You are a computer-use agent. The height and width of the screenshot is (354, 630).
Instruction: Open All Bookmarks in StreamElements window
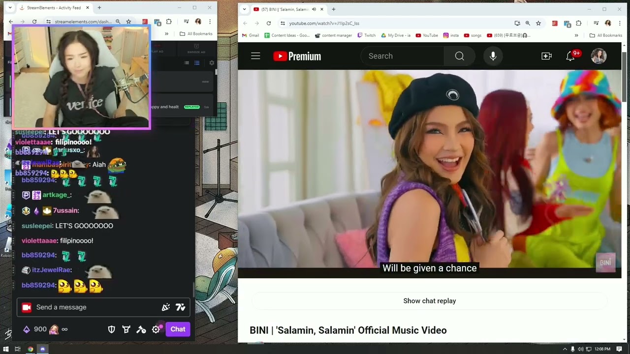(196, 34)
